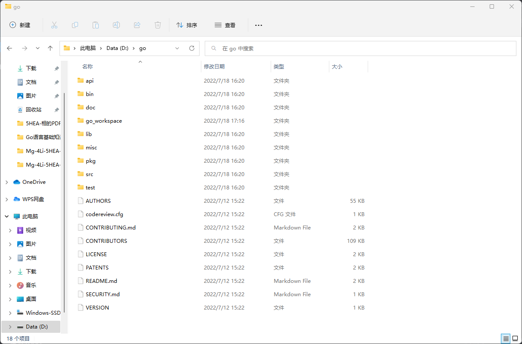Select the pkg folder icon
This screenshot has width=522, height=344.
tap(80, 161)
